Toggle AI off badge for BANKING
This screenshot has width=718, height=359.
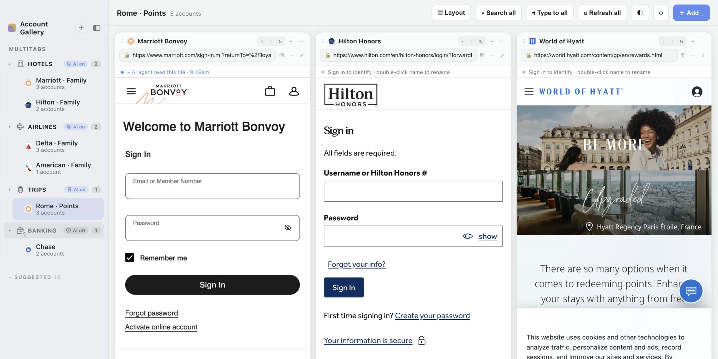pyautogui.click(x=76, y=230)
